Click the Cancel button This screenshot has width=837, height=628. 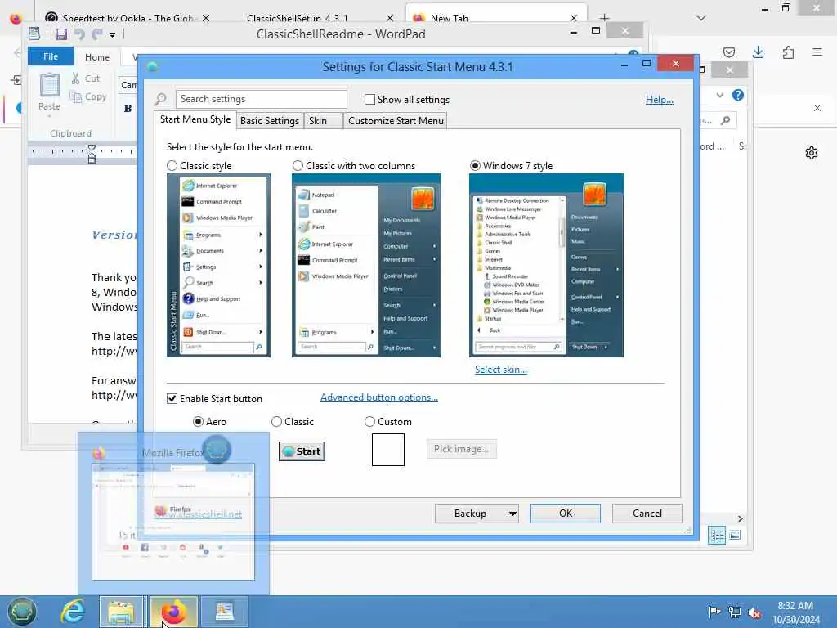pyautogui.click(x=647, y=514)
